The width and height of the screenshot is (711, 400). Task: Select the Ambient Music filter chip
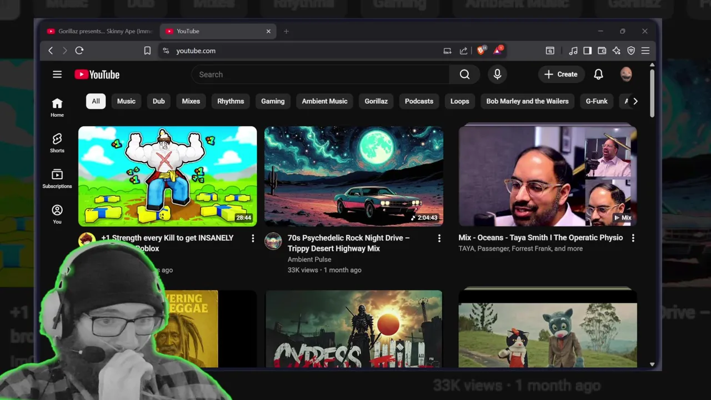(x=324, y=101)
